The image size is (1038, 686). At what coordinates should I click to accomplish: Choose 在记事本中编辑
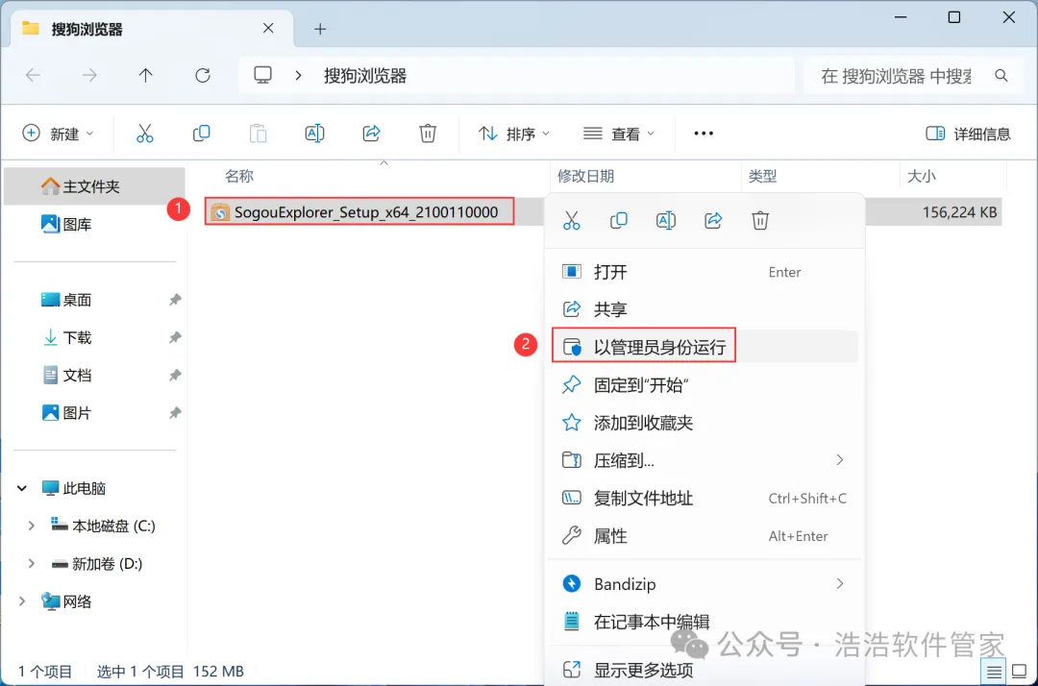tap(705, 622)
